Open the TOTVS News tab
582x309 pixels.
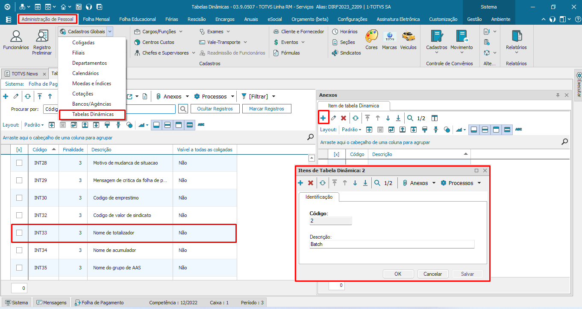pos(25,74)
